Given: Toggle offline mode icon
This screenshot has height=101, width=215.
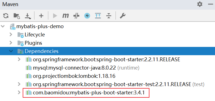Looking at the screenshot, I should click(76, 16).
